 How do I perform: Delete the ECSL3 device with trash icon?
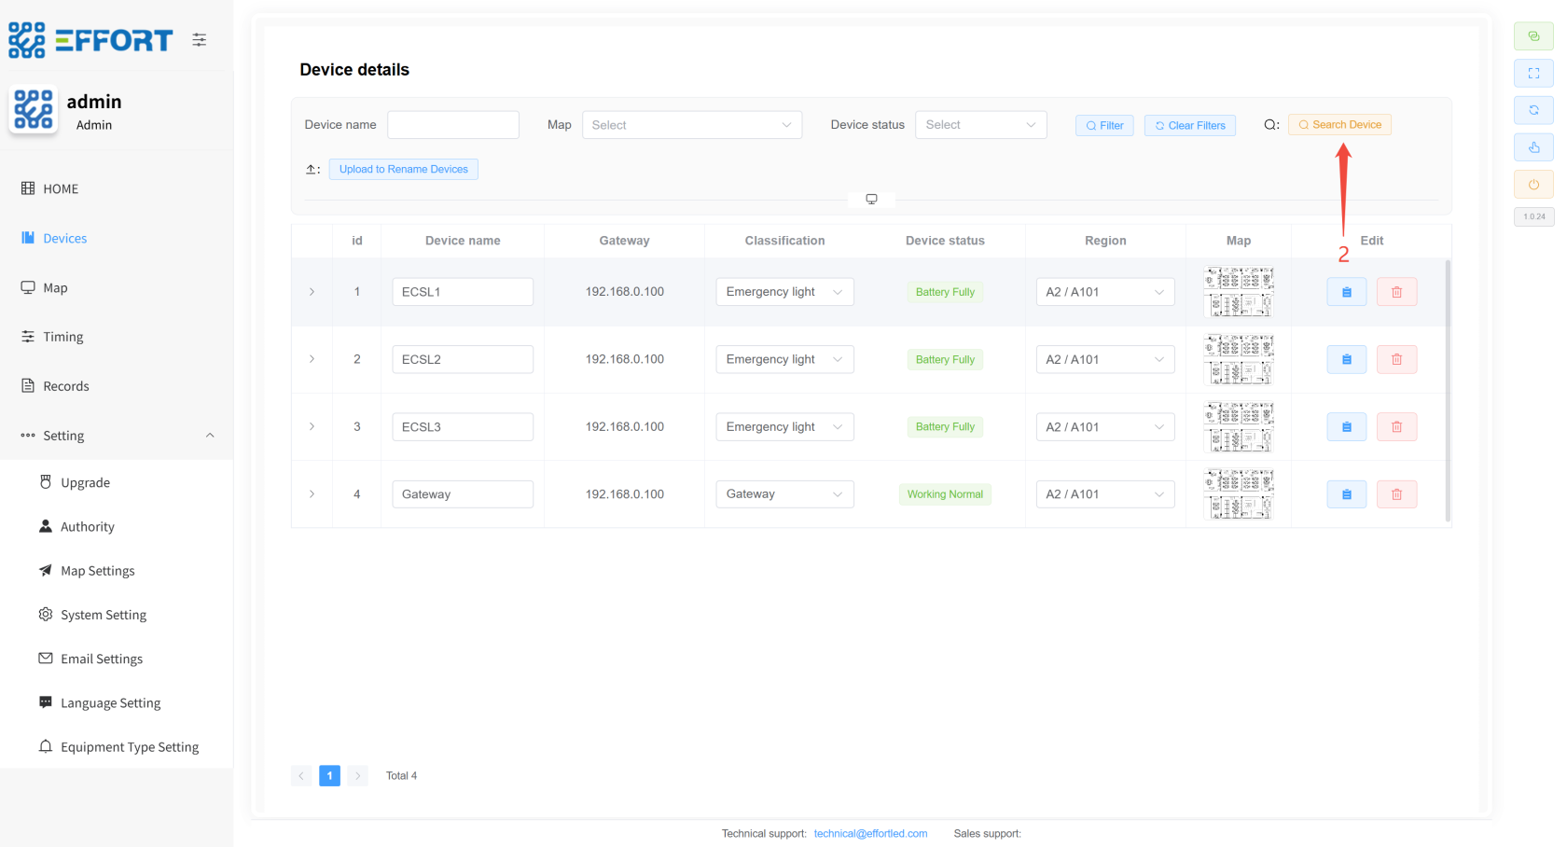(x=1396, y=427)
